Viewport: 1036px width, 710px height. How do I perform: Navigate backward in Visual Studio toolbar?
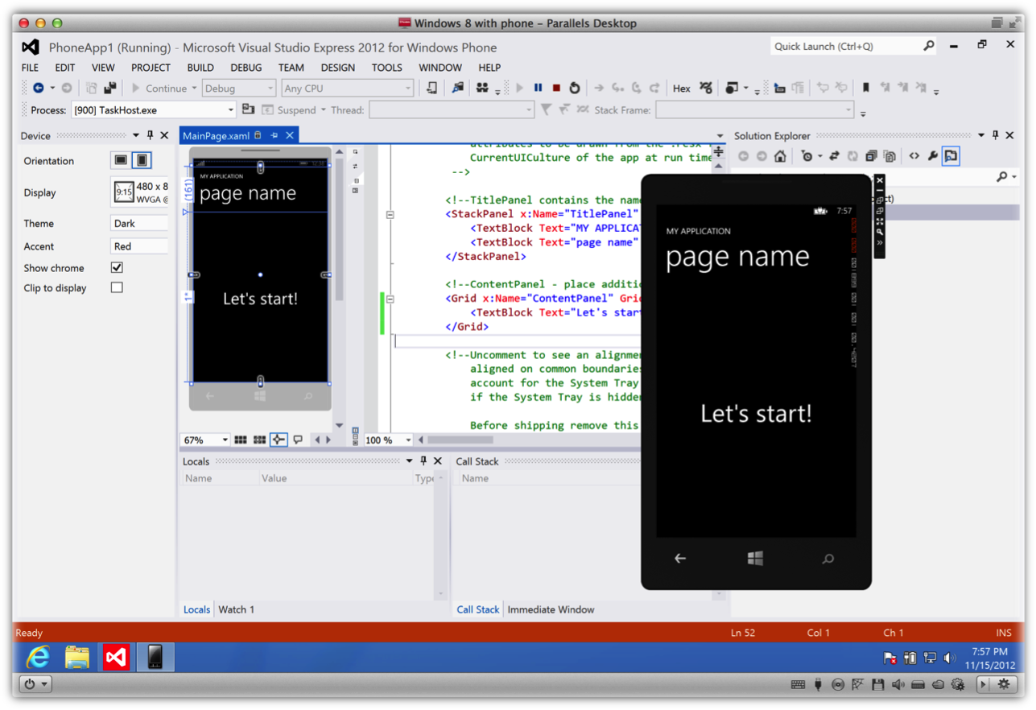click(38, 88)
